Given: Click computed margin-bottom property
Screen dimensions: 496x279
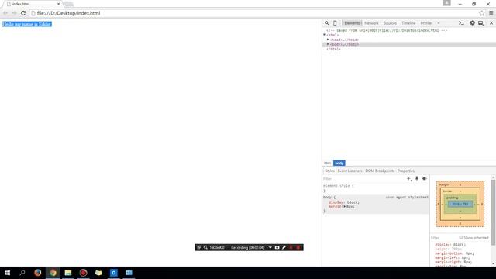Looking at the screenshot, I should [x=454, y=253].
